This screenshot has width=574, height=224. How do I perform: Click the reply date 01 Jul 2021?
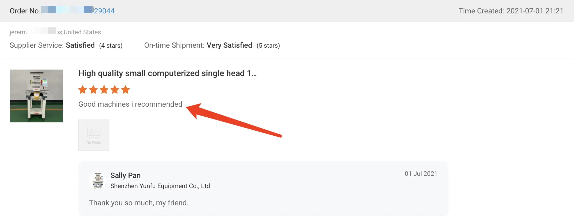coord(421,174)
